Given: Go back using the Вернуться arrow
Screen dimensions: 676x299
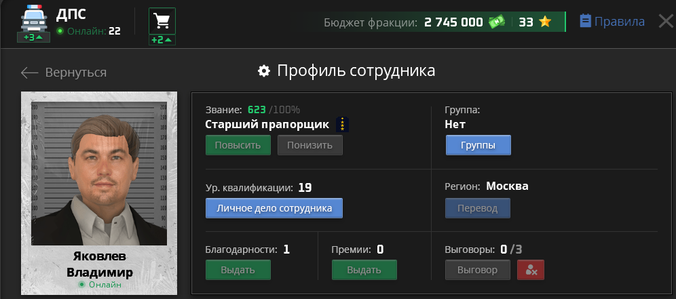Looking at the screenshot, I should tap(63, 73).
